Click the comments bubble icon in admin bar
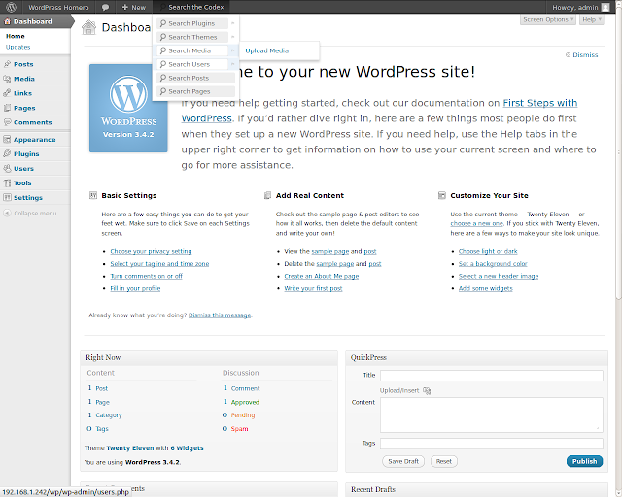The image size is (622, 497). coord(105,7)
